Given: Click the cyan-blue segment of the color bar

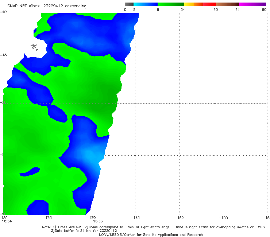Looking at the screenshot, I should [146, 4].
